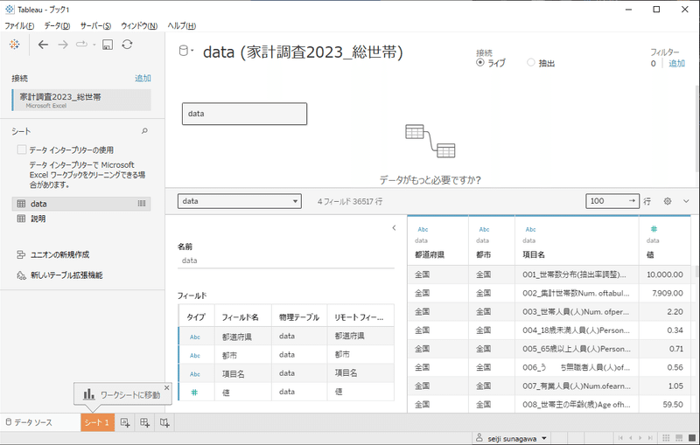This screenshot has height=445, width=700.
Task: Click Abc type icon of 項目名 field row
Action: point(195,374)
